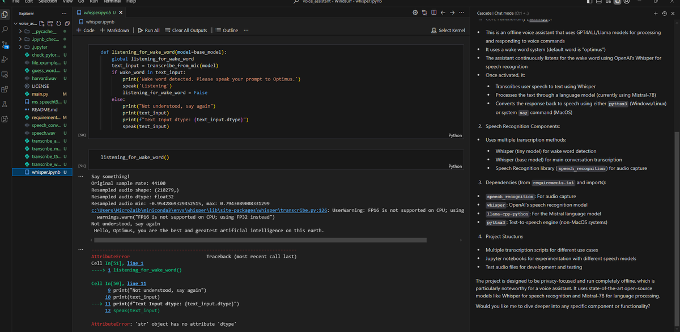Click the compare changes icon in editor toolbar
The height and width of the screenshot is (332, 680).
(425, 12)
